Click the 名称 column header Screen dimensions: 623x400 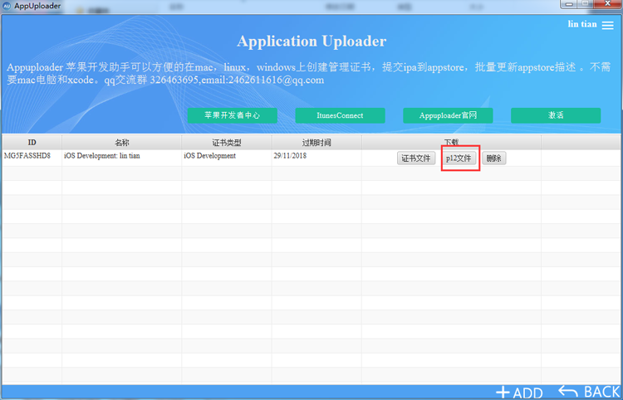(x=121, y=143)
